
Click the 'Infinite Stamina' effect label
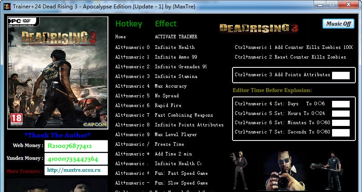(x=176, y=76)
